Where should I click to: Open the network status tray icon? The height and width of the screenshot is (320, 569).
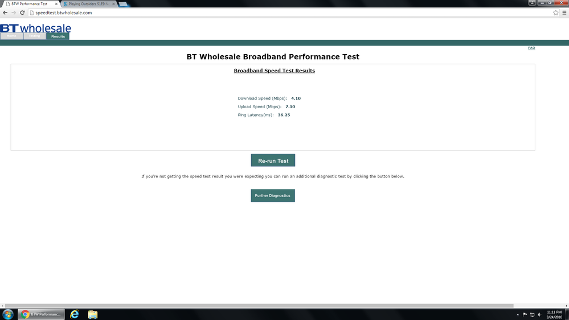point(533,314)
